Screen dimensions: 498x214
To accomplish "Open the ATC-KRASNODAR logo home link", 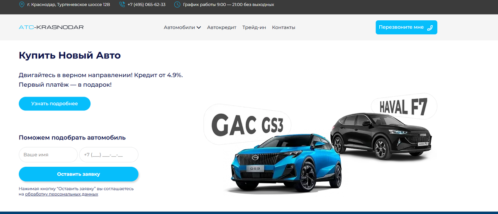I will click(x=51, y=27).
